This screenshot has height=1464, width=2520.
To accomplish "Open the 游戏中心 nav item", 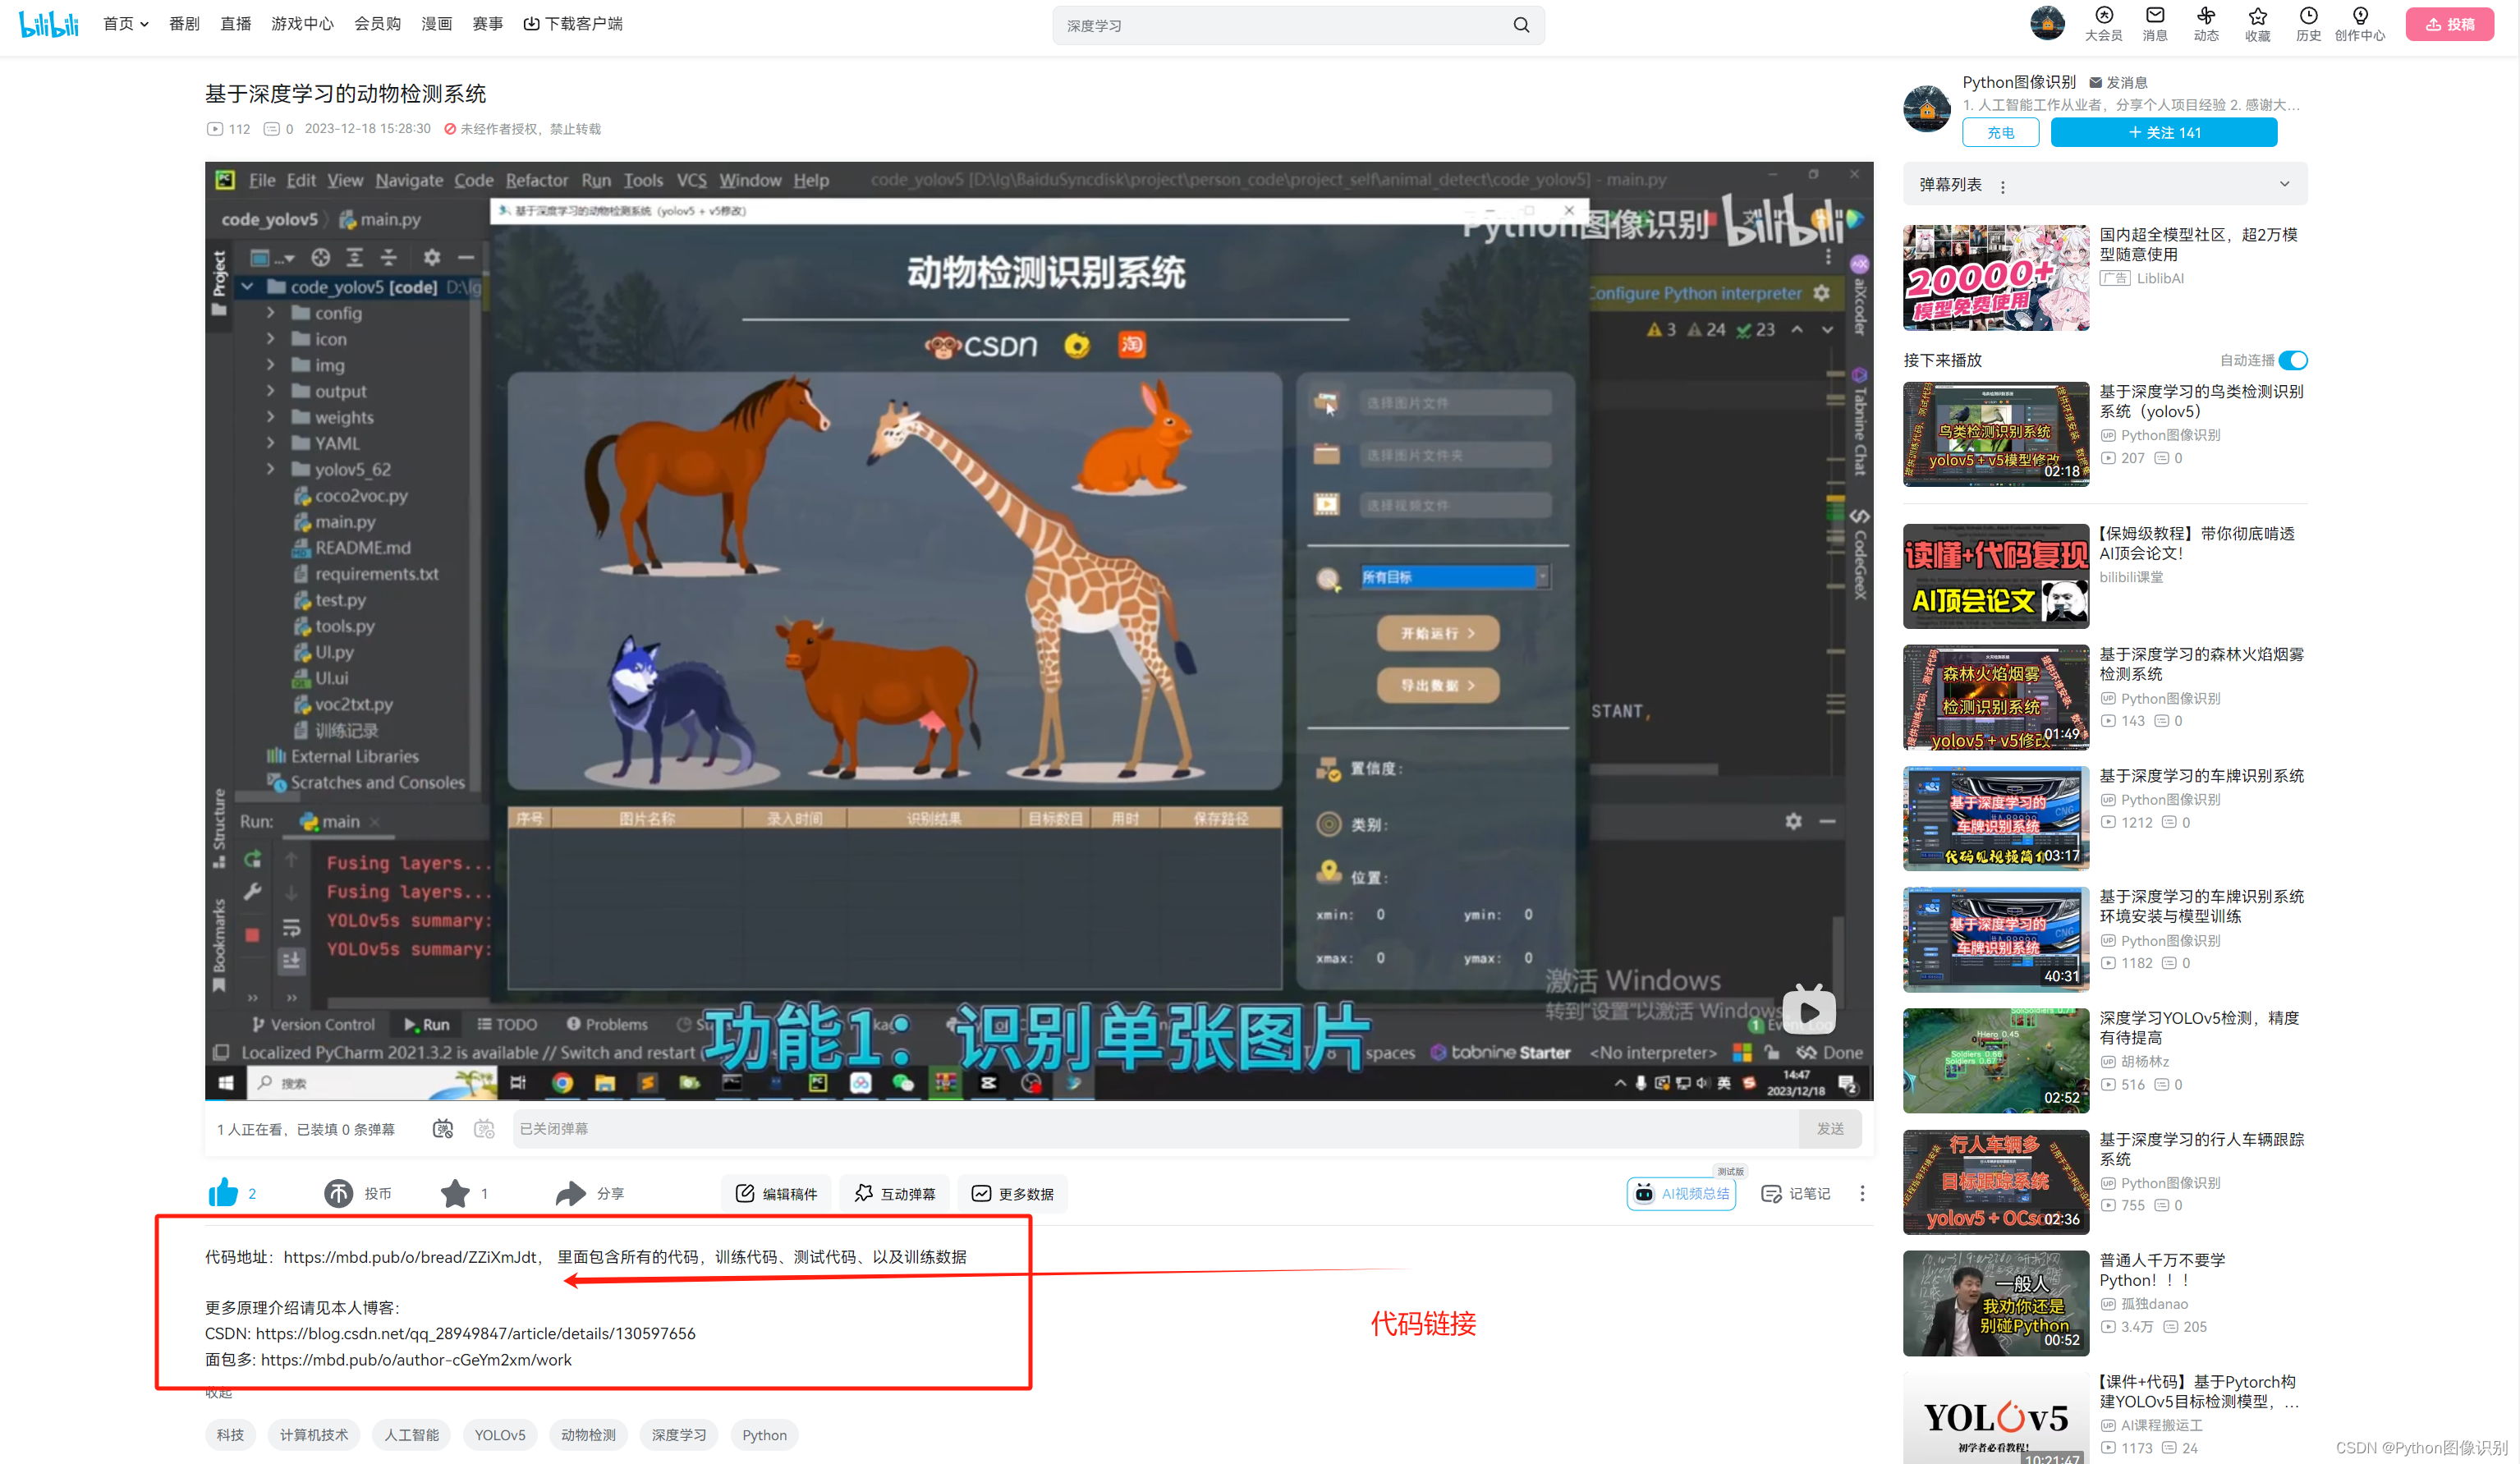I will click(x=302, y=24).
